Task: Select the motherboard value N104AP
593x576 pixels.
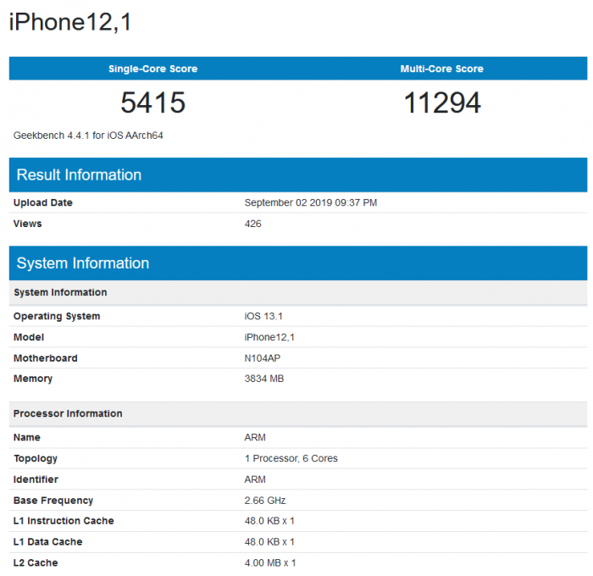Action: (262, 358)
